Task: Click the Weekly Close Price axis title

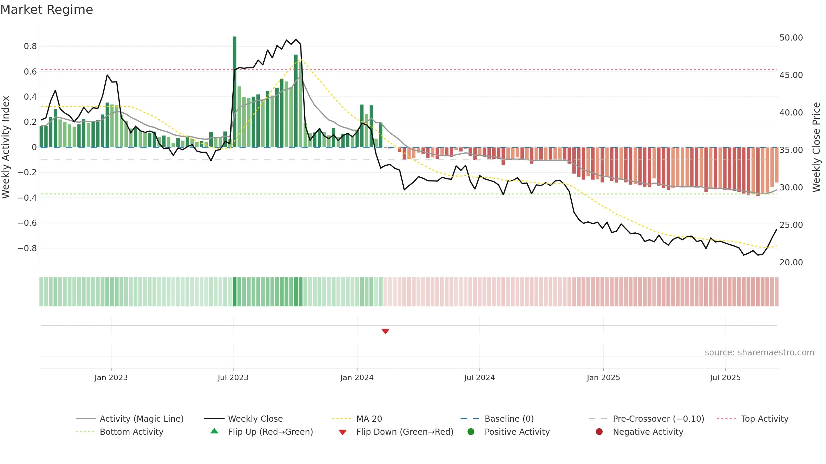Action: point(816,147)
